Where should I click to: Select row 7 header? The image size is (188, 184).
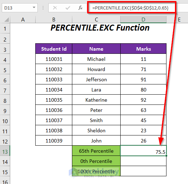pyautogui.click(x=5, y=90)
